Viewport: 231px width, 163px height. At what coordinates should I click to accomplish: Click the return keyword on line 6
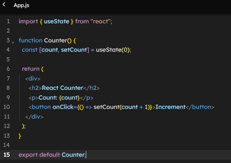(31, 69)
